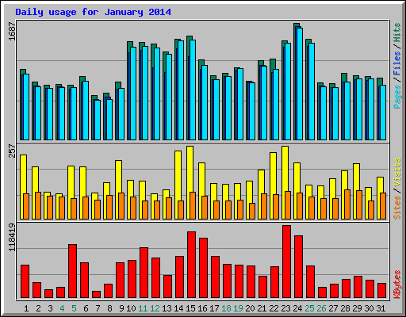Click day label 27 on the axis
The image size is (406, 317).
(x=333, y=308)
